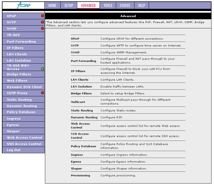Click Port Forwarding link in table
This screenshot has width=214, height=186.
(84, 61)
